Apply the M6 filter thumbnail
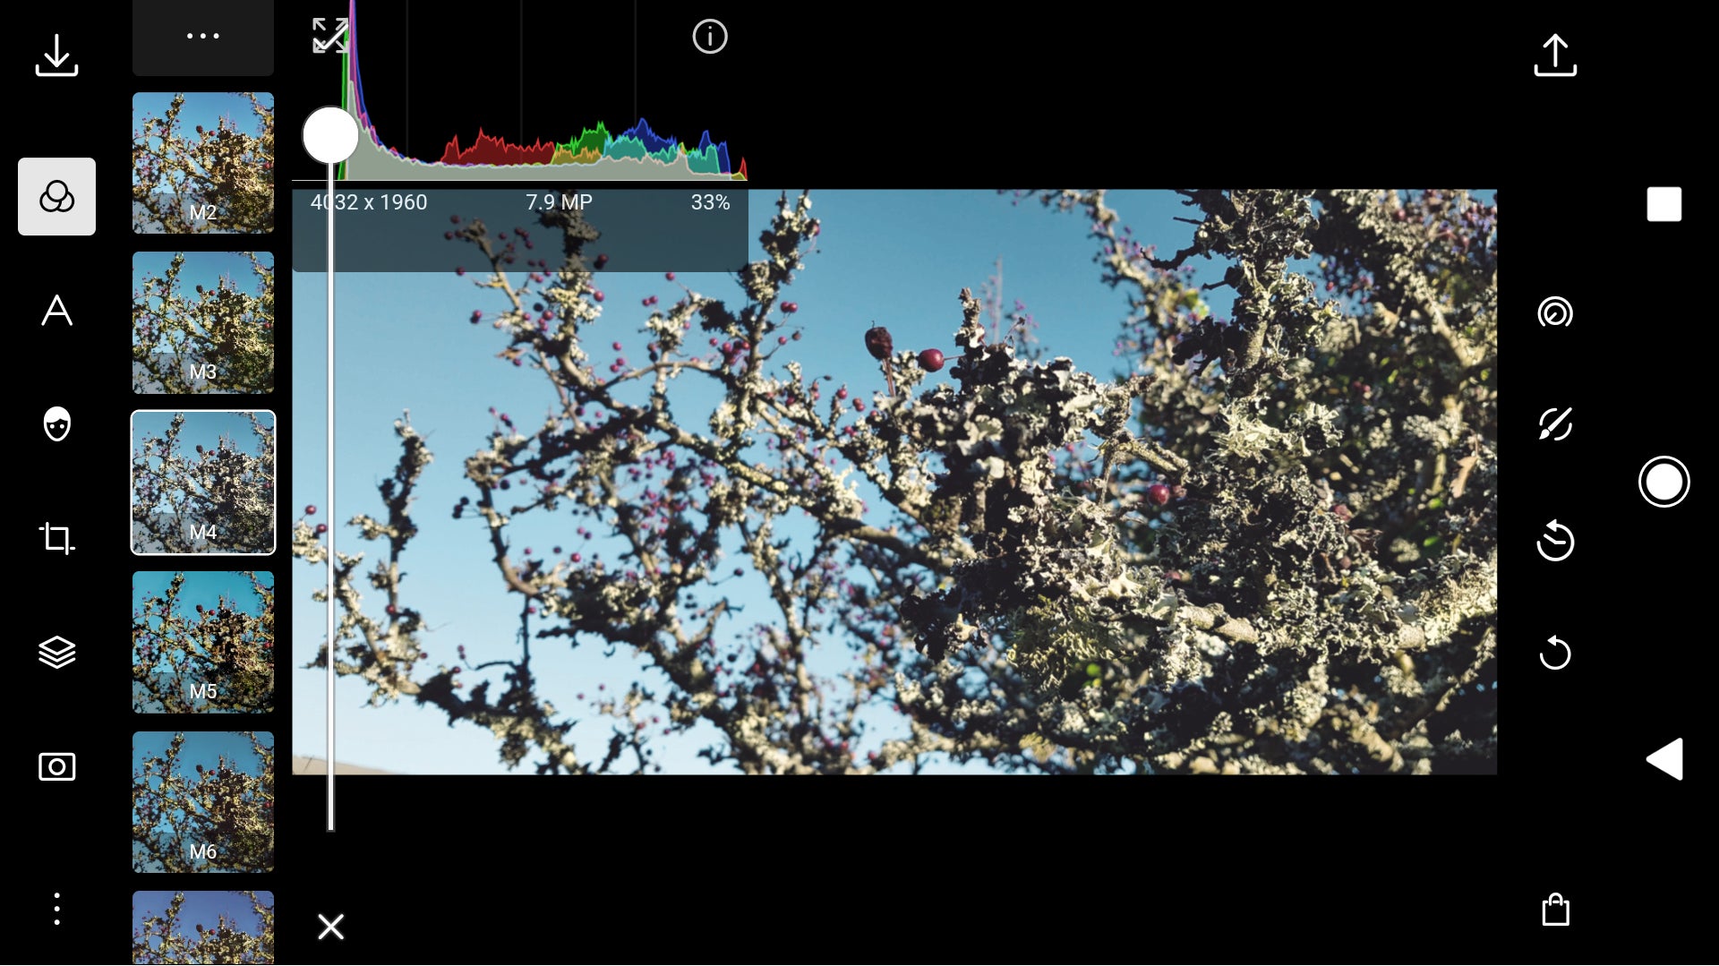 203,802
